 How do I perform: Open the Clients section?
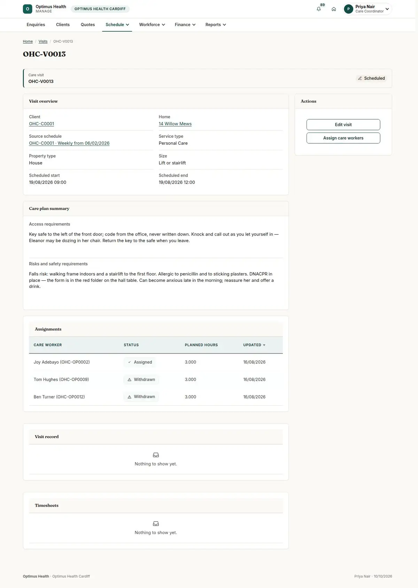63,25
